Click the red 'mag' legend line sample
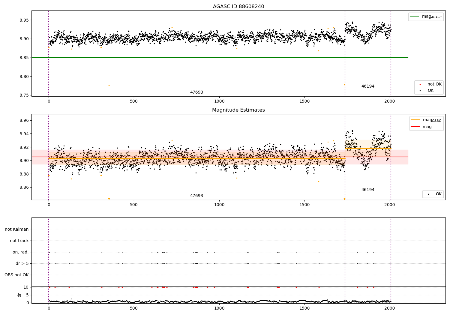Viewport: 450px width, 315px height. [x=416, y=127]
